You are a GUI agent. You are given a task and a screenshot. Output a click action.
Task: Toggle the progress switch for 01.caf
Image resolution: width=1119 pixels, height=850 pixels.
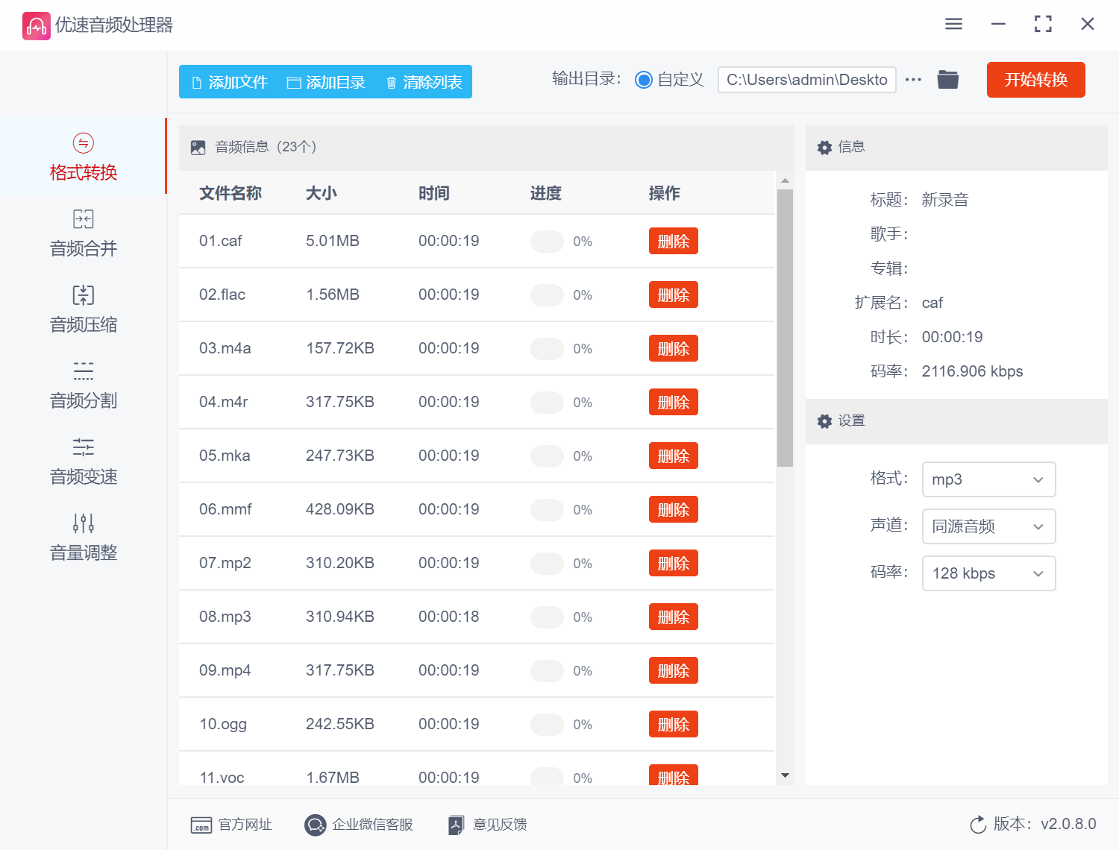click(x=547, y=242)
